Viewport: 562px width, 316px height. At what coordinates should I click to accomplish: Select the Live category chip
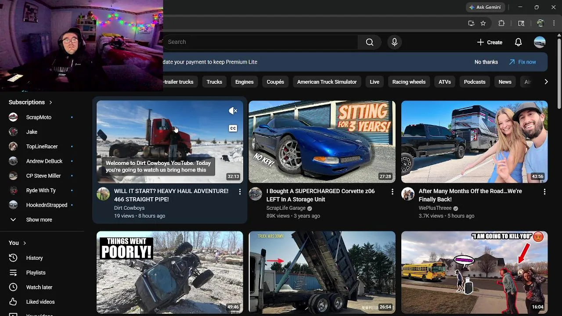[375, 82]
